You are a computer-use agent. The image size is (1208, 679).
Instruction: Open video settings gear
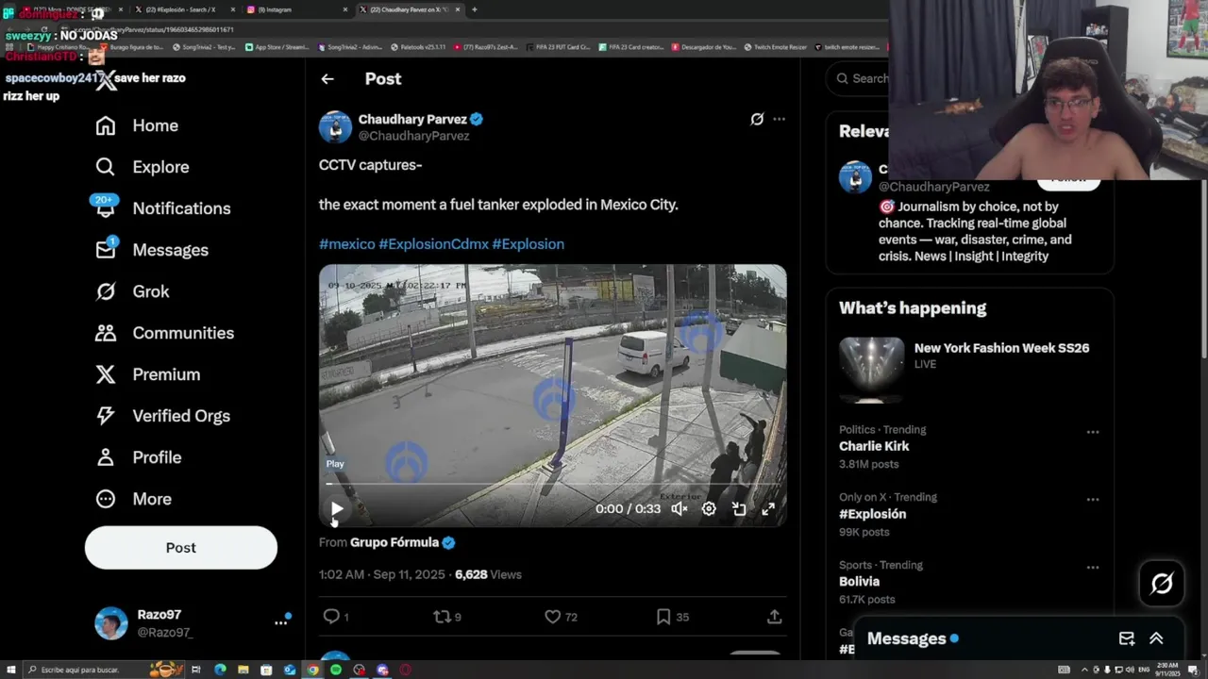[x=709, y=509]
